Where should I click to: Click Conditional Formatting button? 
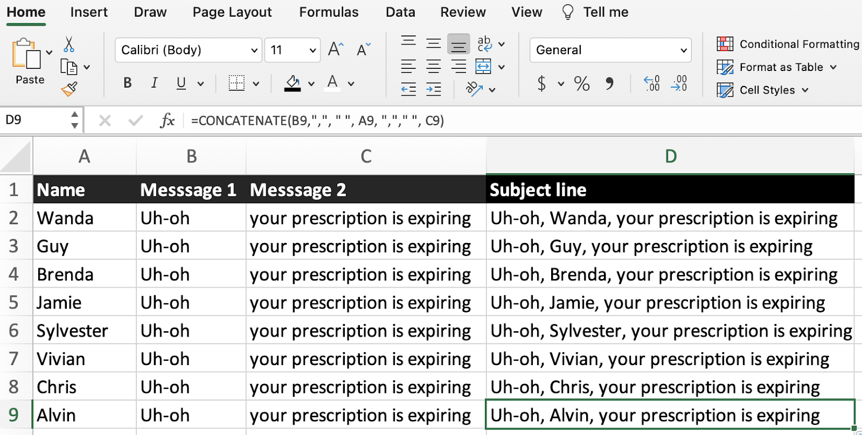(x=788, y=44)
